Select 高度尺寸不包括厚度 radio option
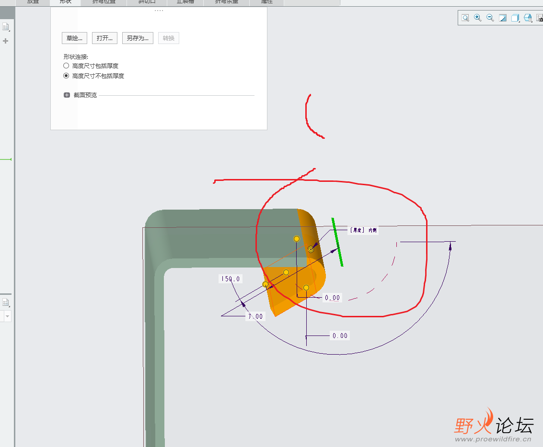Screen dimensions: 543x447 click(x=66, y=76)
